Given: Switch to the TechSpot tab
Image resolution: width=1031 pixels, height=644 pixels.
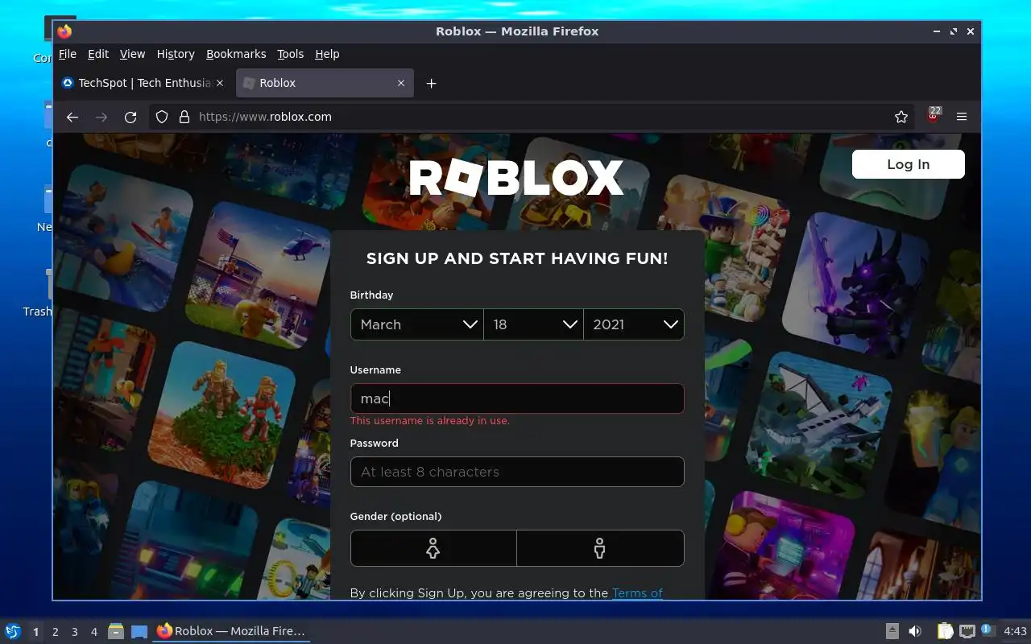Looking at the screenshot, I should pos(145,83).
